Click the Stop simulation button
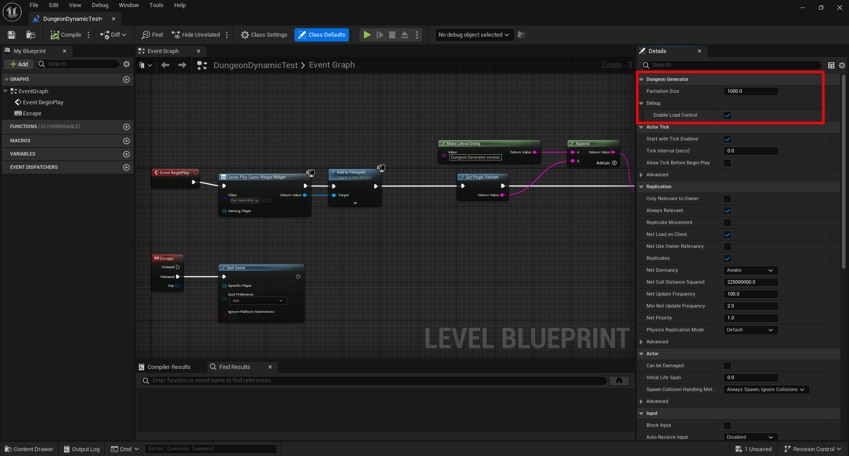 [x=392, y=35]
